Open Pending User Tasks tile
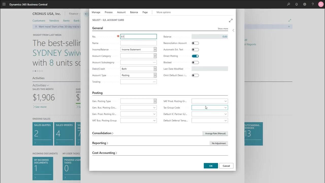This screenshot has height=183, width=325. pyautogui.click(x=72, y=169)
